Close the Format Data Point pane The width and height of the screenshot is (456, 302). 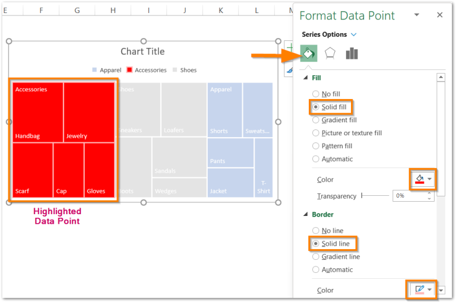[439, 15]
